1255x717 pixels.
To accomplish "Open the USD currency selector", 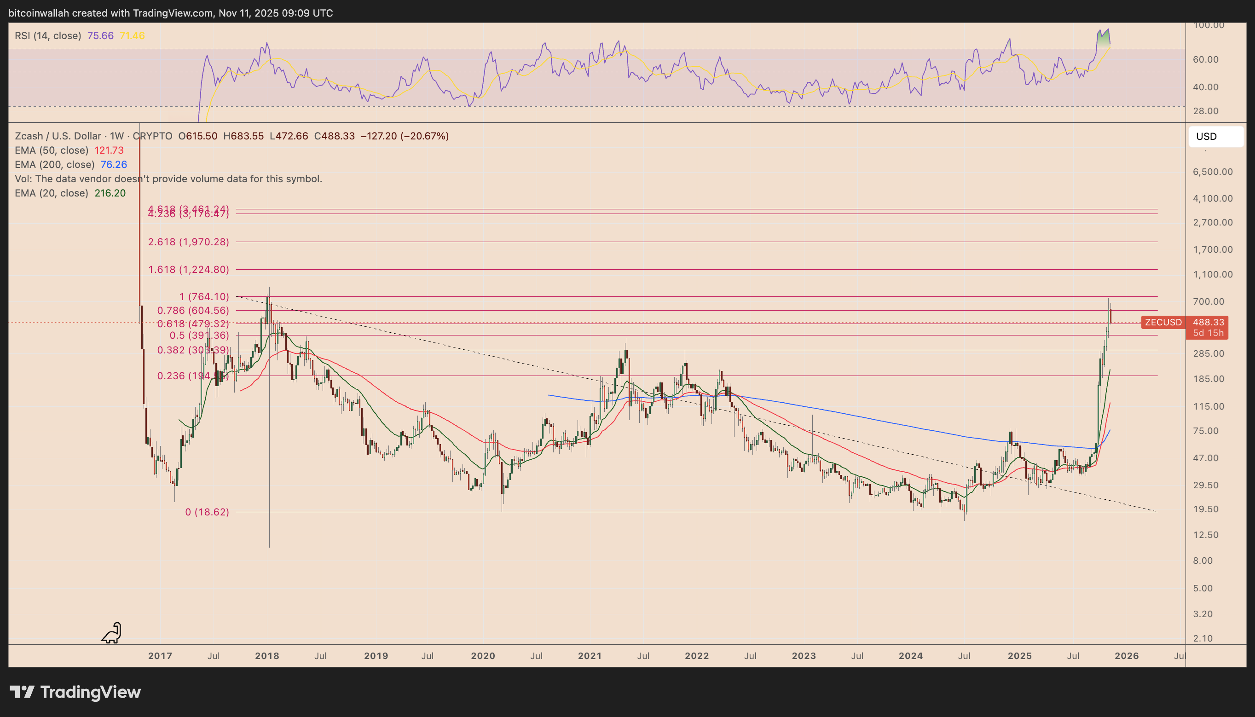I will (1215, 136).
